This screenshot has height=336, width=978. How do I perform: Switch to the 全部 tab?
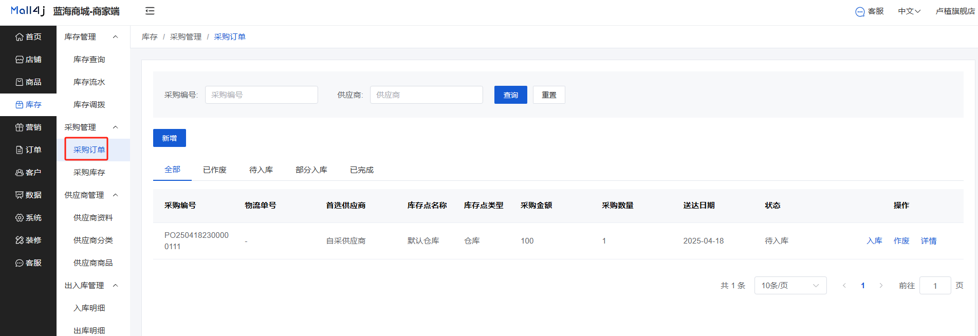coord(172,170)
